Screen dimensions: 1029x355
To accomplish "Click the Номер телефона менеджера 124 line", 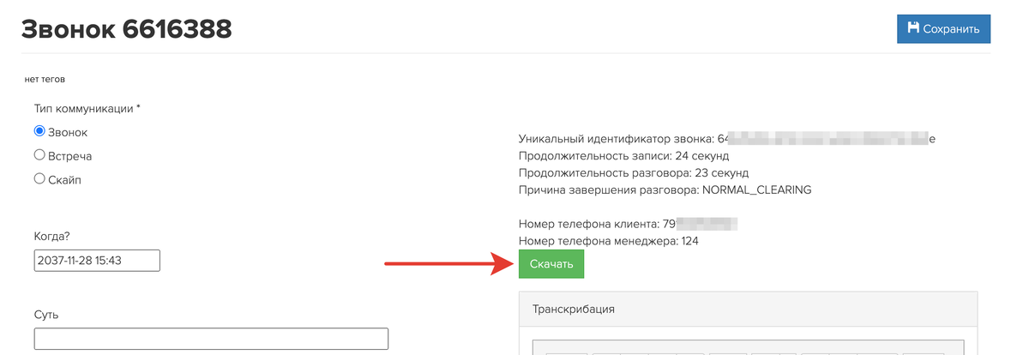I will 608,242.
